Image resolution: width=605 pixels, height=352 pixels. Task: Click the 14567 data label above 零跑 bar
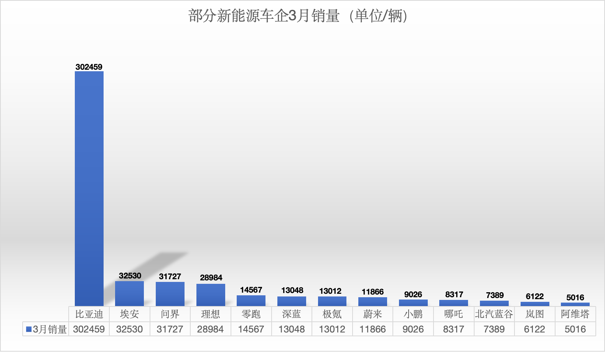pyautogui.click(x=251, y=290)
